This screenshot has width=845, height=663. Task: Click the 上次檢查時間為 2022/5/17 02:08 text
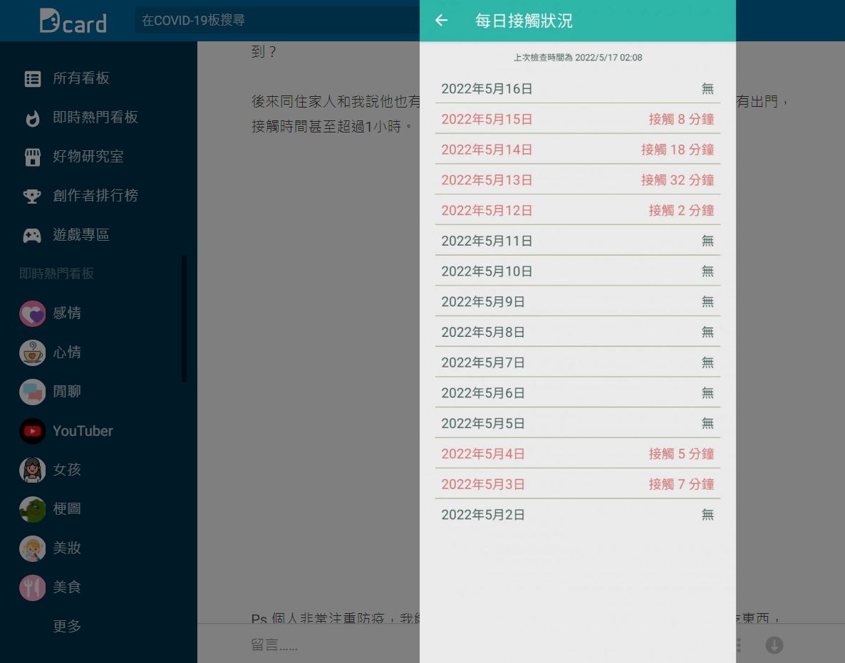578,58
